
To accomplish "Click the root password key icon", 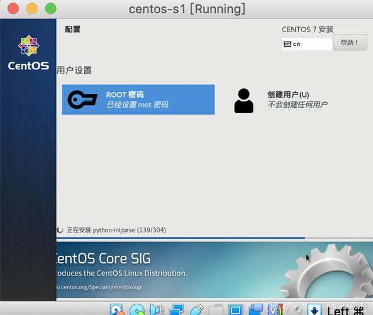I will point(82,100).
